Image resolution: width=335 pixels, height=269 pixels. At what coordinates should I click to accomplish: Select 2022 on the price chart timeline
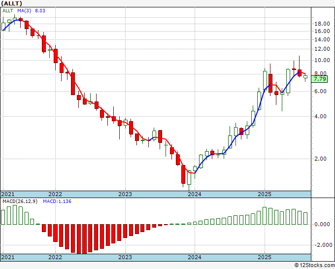click(55, 194)
